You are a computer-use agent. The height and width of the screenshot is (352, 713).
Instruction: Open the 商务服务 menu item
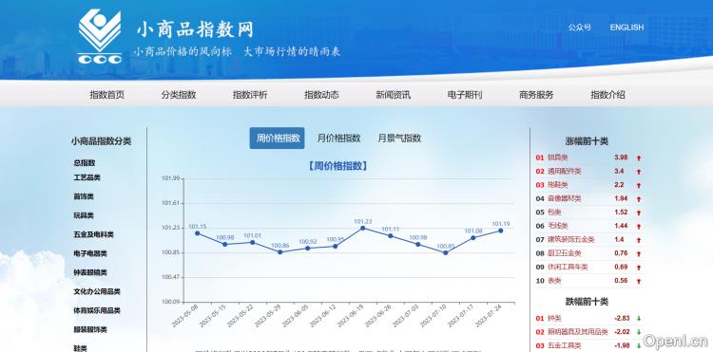[x=536, y=95]
